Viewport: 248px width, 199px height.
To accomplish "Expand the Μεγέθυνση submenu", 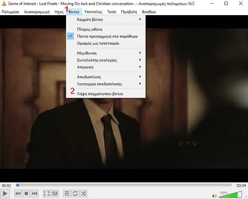I will 106,53.
